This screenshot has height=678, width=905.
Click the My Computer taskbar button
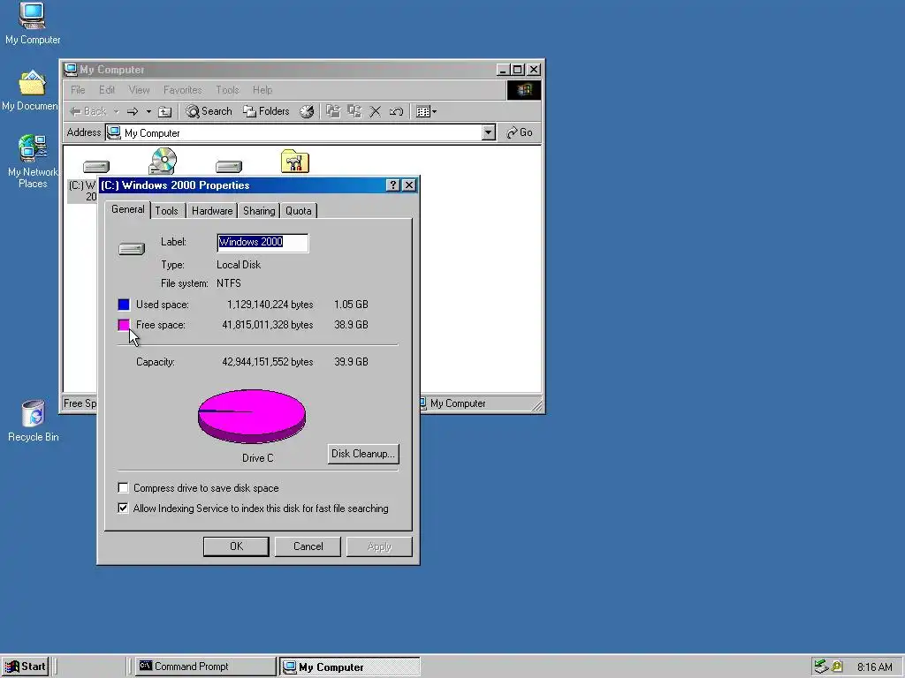350,667
